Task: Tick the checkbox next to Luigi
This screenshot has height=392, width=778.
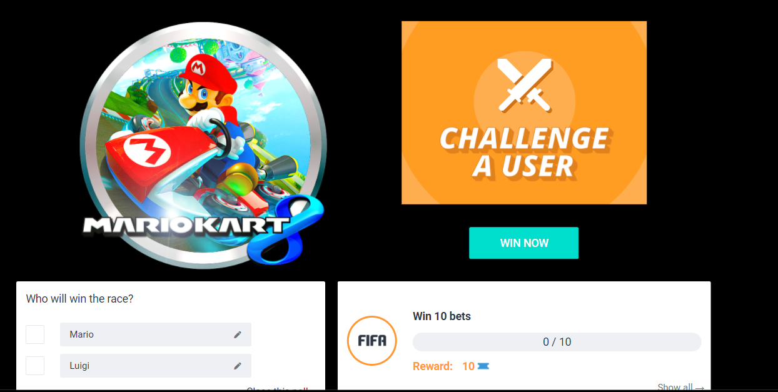Action: tap(35, 366)
